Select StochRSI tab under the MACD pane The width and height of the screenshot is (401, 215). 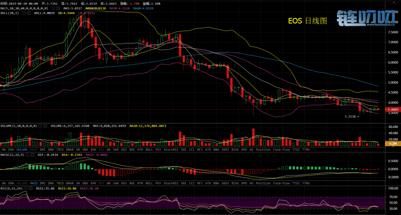coord(171,183)
